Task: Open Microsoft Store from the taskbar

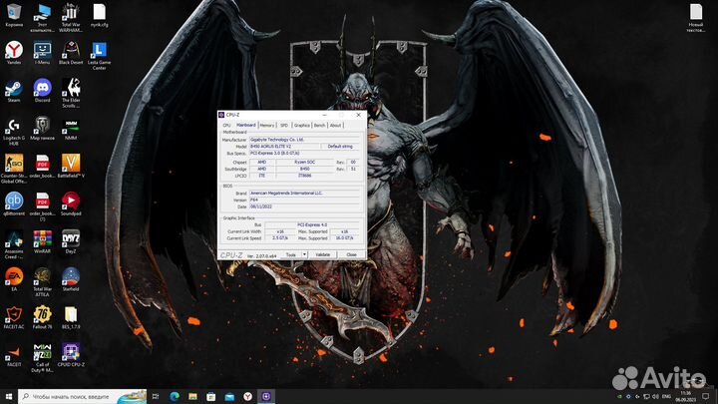Action: coord(211,396)
